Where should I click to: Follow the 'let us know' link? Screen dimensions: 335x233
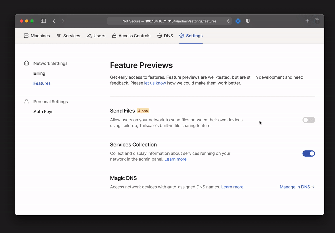click(155, 83)
